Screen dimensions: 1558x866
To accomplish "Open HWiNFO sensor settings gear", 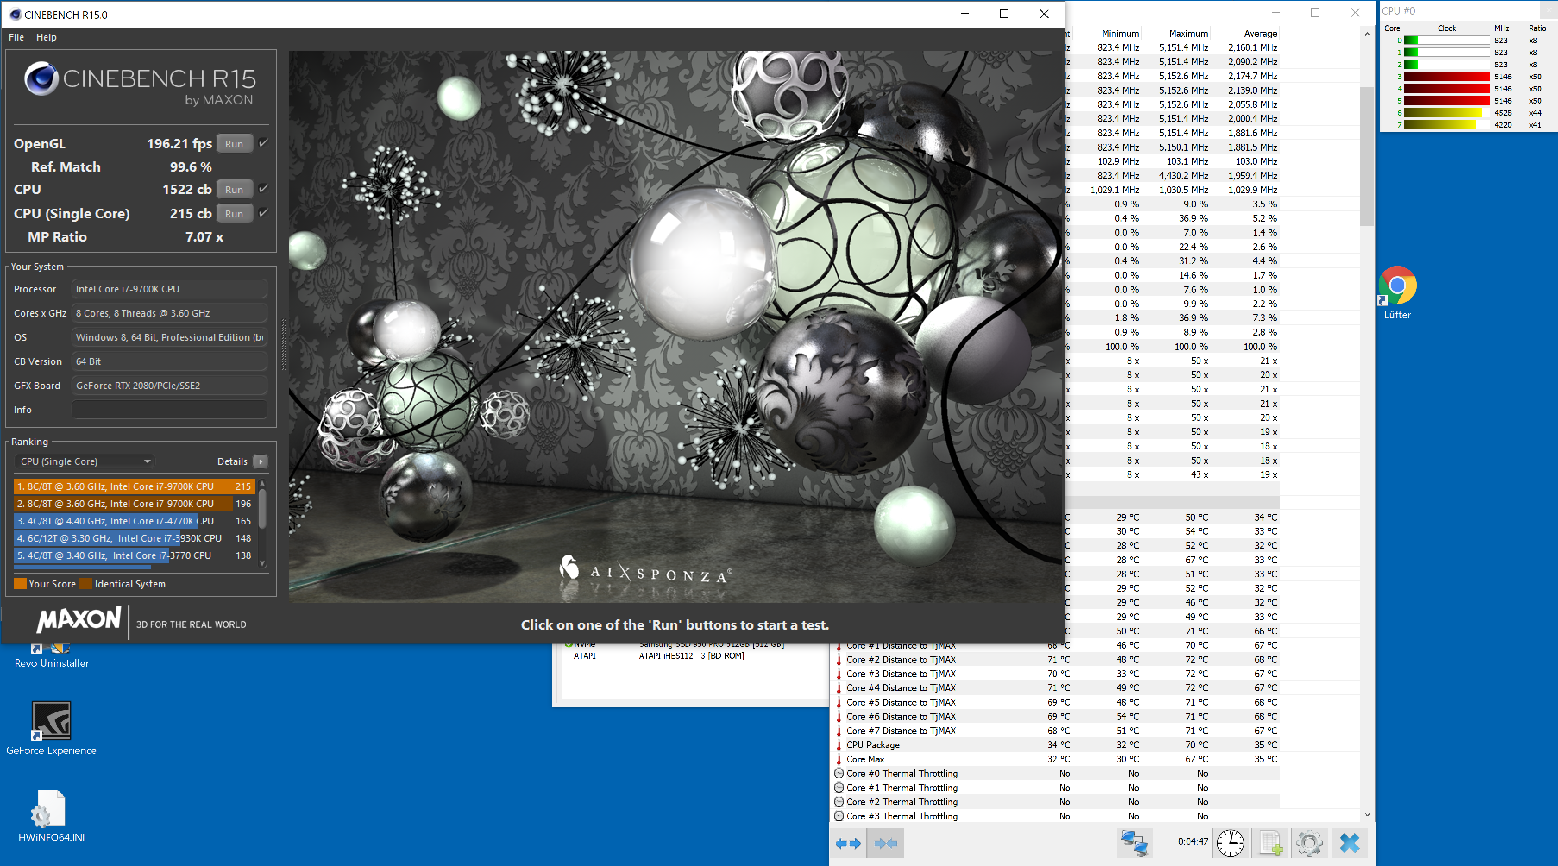I will tap(1310, 843).
